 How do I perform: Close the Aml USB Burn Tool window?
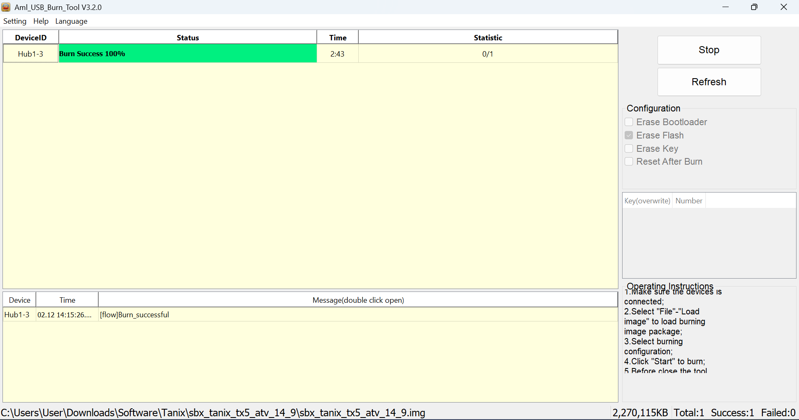tap(784, 7)
